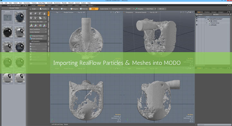Image resolution: width=232 pixels, height=126 pixels.
Task: Open the Move Transform dropdown
Action: pos(38,29)
